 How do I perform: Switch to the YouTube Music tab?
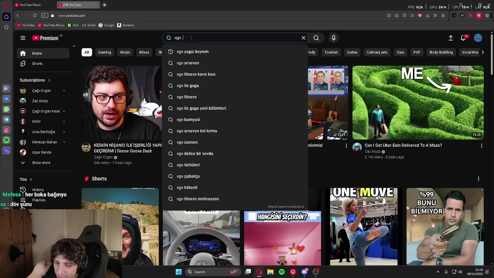coord(30,5)
